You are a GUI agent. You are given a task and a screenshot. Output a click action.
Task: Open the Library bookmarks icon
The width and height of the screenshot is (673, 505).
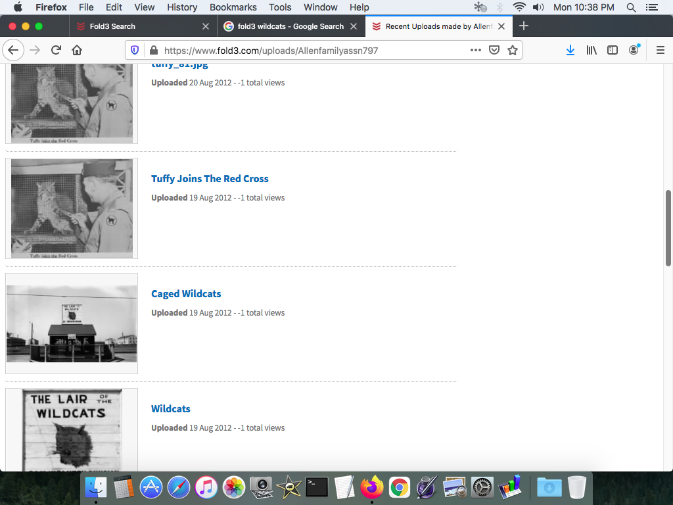click(592, 50)
